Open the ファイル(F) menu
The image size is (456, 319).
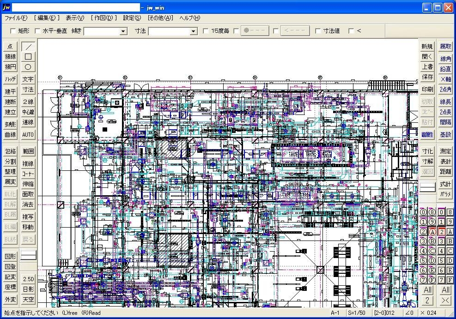pos(16,18)
